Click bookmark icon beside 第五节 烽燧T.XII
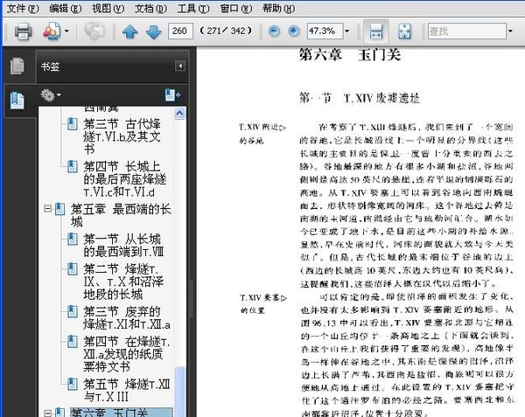The height and width of the screenshot is (417, 525). point(73,384)
